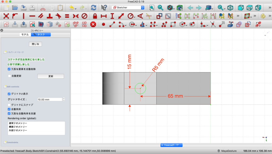
Task: Open the MayaGesture navigation style button
Action: [x=227, y=151]
